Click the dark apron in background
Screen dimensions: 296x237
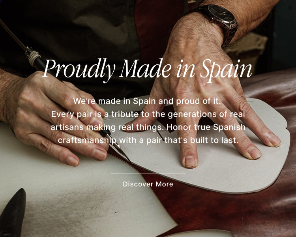[x=75, y=28]
